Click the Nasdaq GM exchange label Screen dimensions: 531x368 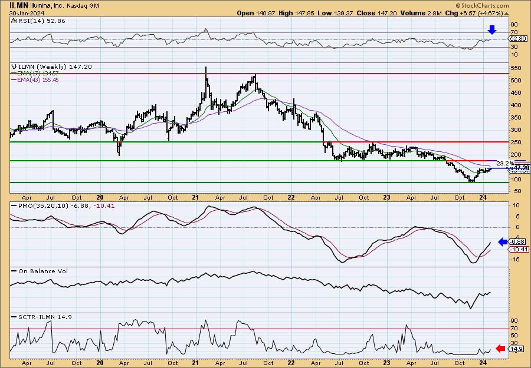coord(83,5)
